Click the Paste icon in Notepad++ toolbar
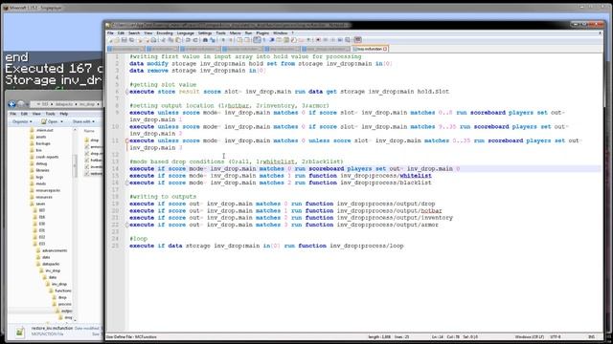The height and width of the screenshot is (344, 613). coord(178,40)
